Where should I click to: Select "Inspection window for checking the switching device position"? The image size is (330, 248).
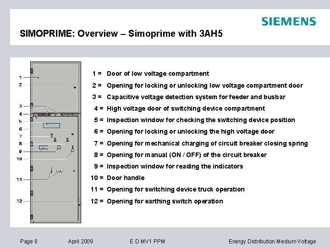coord(201,120)
